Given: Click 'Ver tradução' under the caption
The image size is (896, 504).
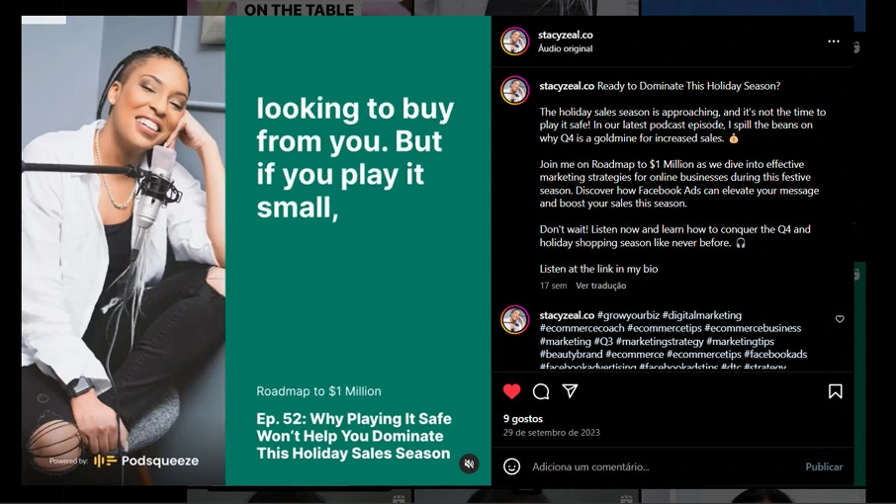Looking at the screenshot, I should (601, 286).
